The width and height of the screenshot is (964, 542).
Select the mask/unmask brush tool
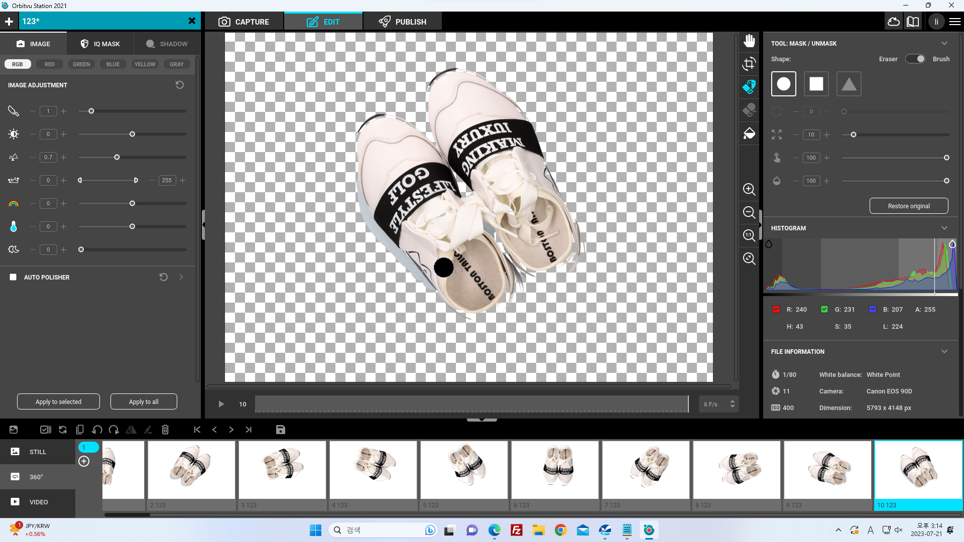click(749, 87)
